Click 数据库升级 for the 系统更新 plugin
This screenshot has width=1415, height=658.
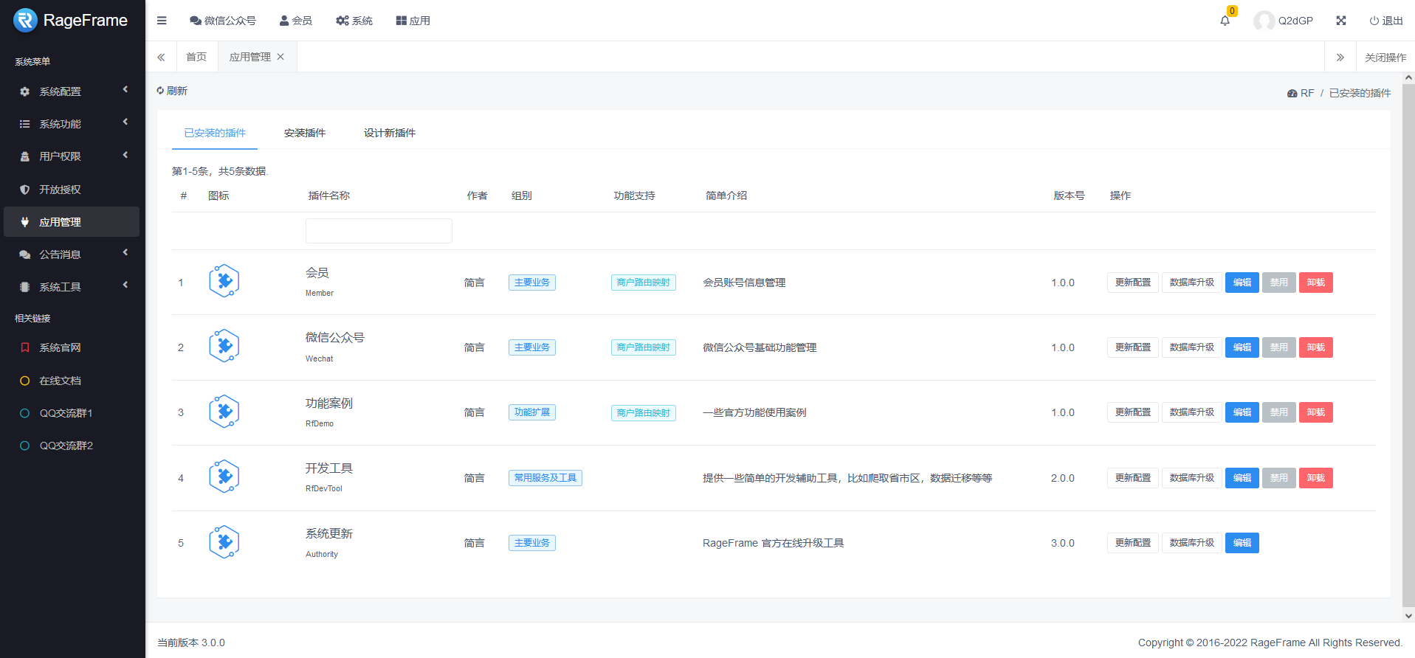(1192, 543)
